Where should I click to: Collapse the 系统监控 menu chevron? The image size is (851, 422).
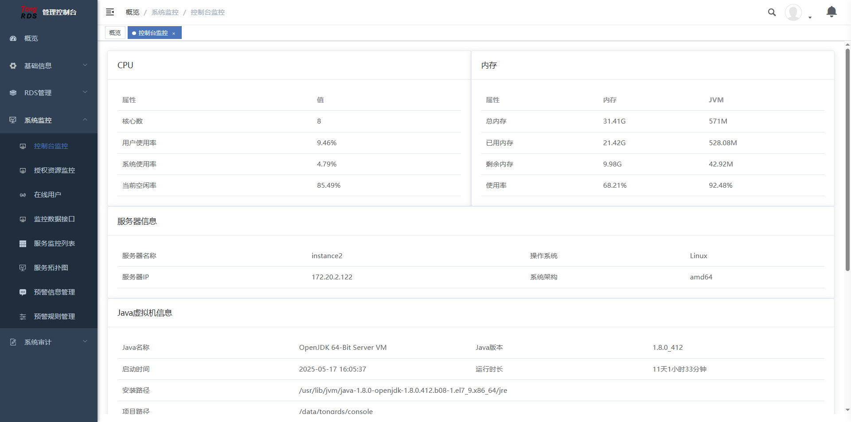[x=85, y=120]
